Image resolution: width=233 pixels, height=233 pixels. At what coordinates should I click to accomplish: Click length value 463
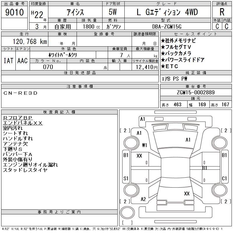point(178,105)
